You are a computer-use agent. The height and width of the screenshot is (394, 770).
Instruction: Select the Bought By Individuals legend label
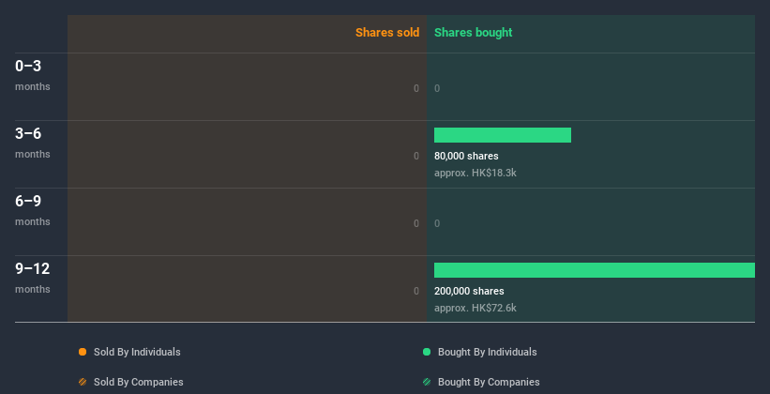[x=487, y=352]
